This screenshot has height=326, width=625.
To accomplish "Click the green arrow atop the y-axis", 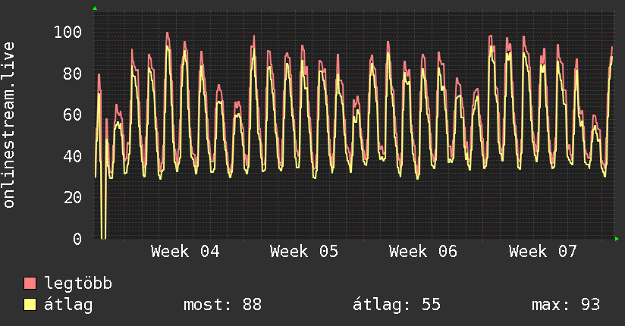I will click(x=95, y=8).
